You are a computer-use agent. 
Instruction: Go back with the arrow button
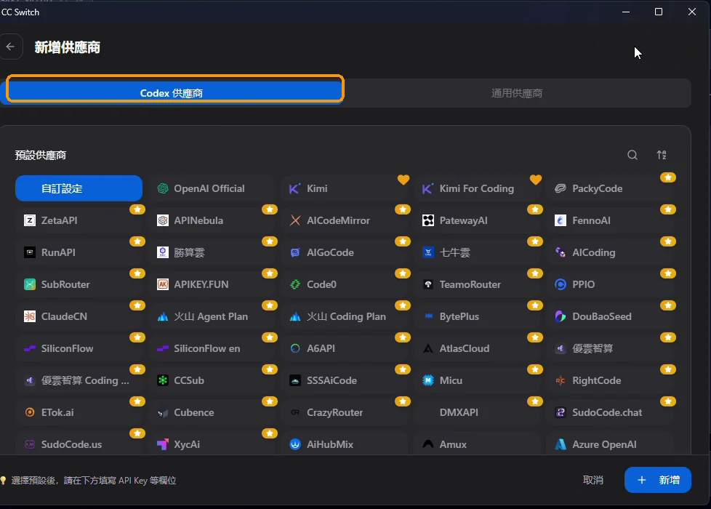(x=10, y=47)
